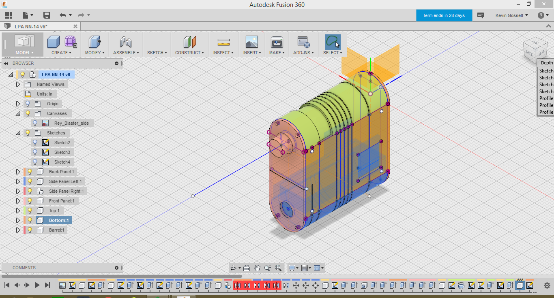The width and height of the screenshot is (554, 298).
Task: Jump to timeline beginning
Action: tap(6, 285)
